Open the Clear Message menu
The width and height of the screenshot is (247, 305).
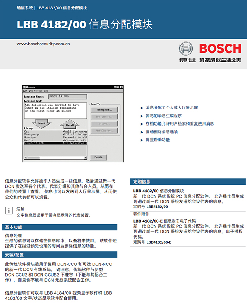[35, 91]
